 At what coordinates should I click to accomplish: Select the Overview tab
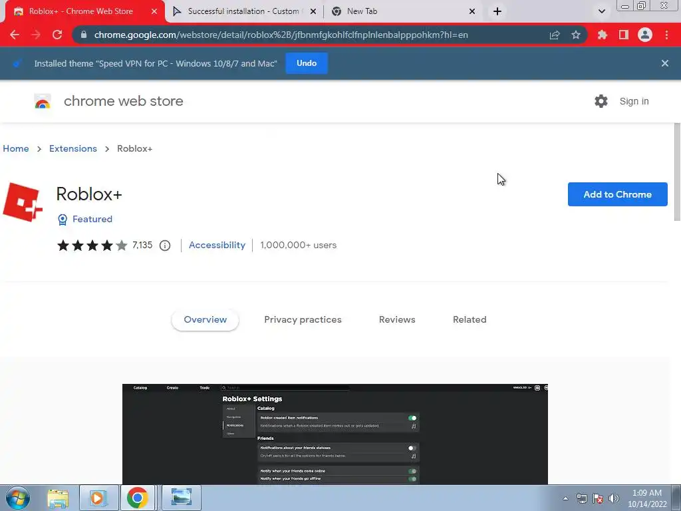point(205,319)
